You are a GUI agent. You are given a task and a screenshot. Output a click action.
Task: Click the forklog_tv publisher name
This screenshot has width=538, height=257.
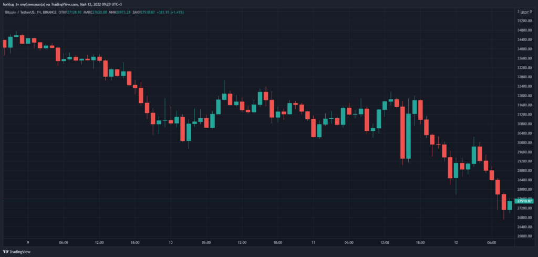pyautogui.click(x=13, y=4)
